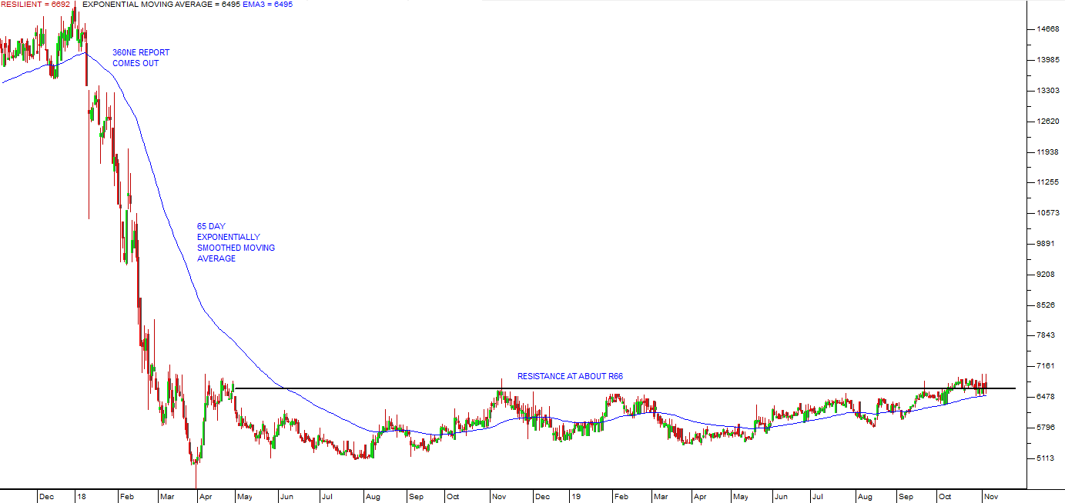The image size is (1065, 503).
Task: Click the 10573 price axis label
Action: (x=1049, y=213)
